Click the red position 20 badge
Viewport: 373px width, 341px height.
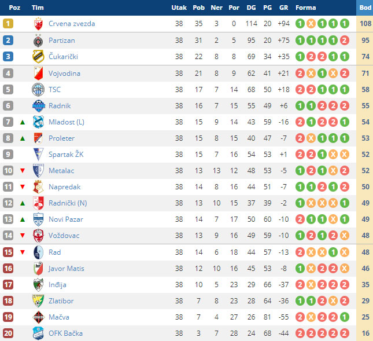pos(8,333)
